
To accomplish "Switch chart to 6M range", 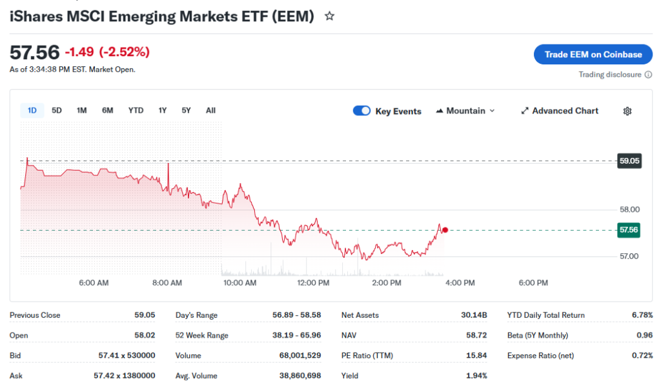I will pos(107,110).
